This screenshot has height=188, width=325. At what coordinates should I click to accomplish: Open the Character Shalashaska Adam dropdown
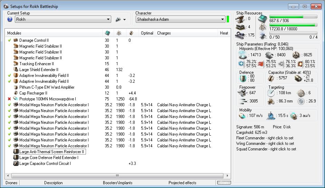click(181, 19)
